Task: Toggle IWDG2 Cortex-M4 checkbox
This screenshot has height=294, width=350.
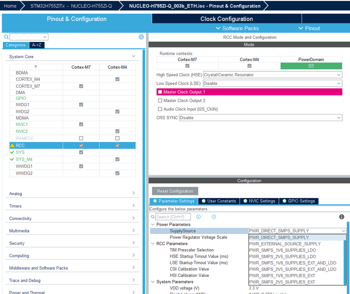Action: point(117,112)
